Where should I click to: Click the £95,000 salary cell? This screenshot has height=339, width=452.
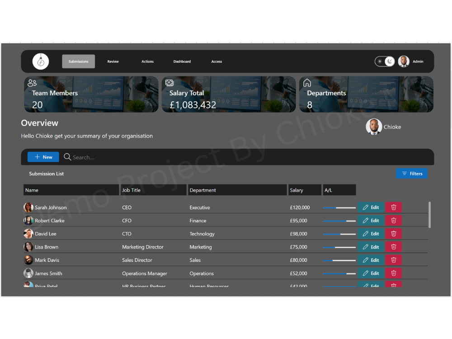click(x=298, y=221)
